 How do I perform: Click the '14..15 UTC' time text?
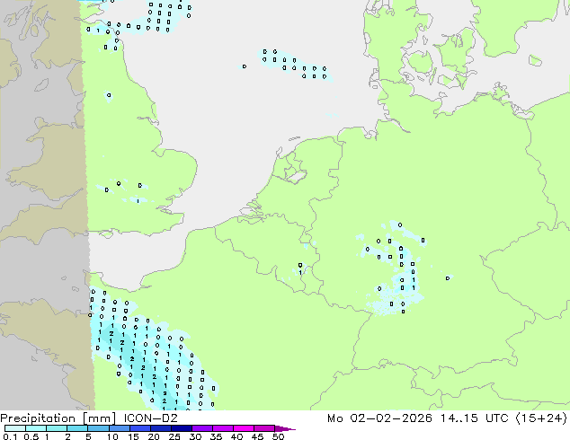(x=474, y=418)
